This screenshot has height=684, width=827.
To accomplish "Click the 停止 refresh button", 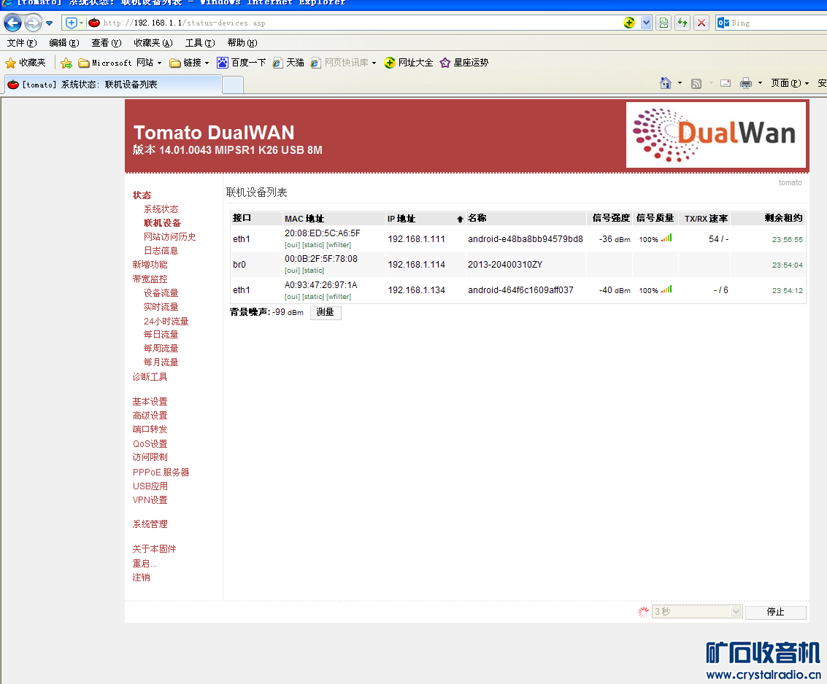I will click(x=775, y=612).
